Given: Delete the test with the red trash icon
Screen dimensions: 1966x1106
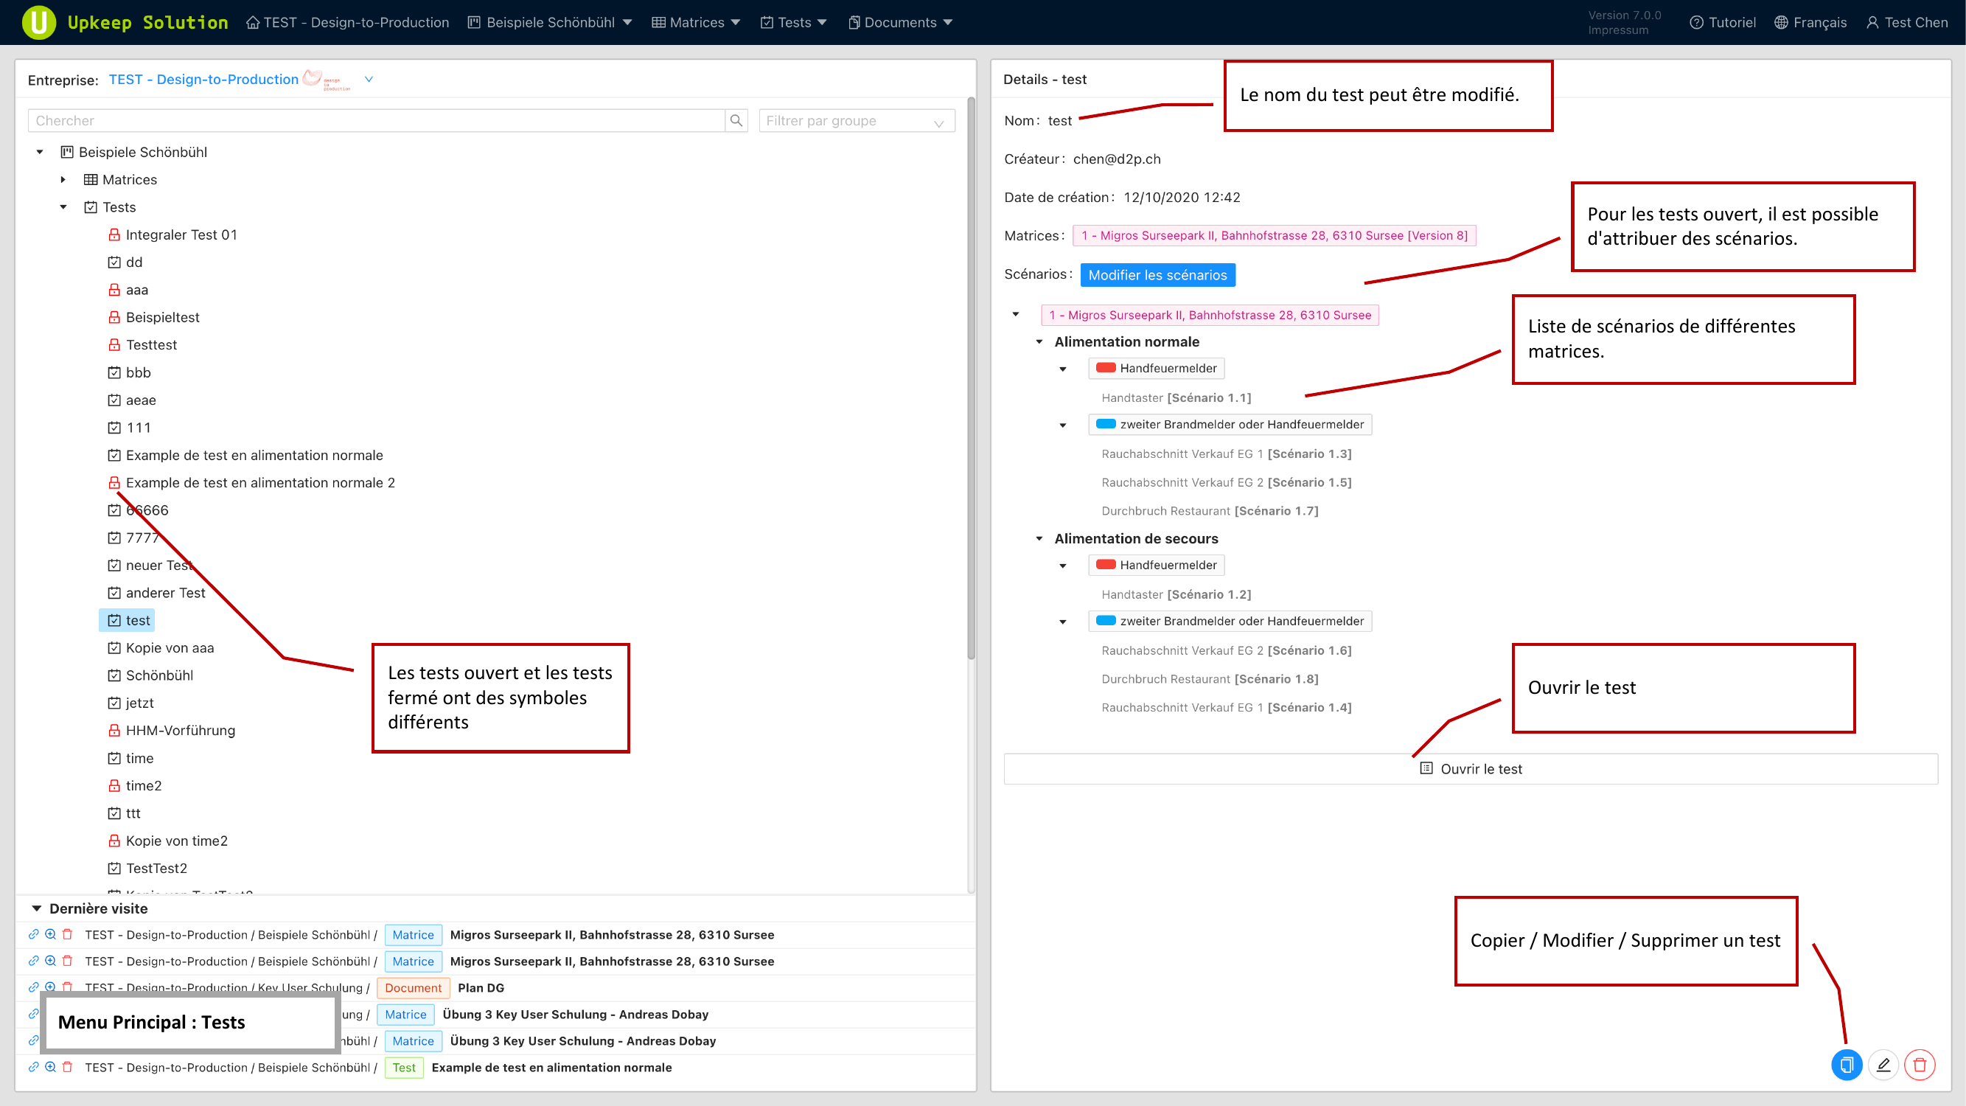Looking at the screenshot, I should click(x=1920, y=1065).
